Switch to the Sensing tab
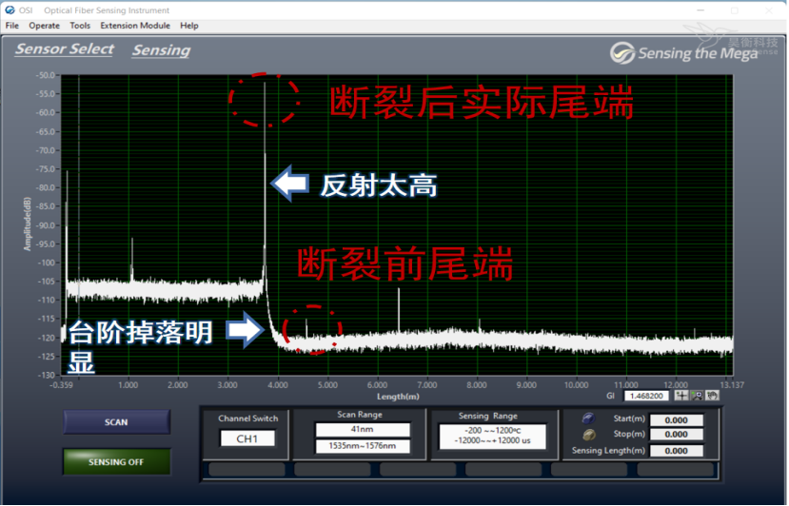The width and height of the screenshot is (789, 506). pos(161,50)
